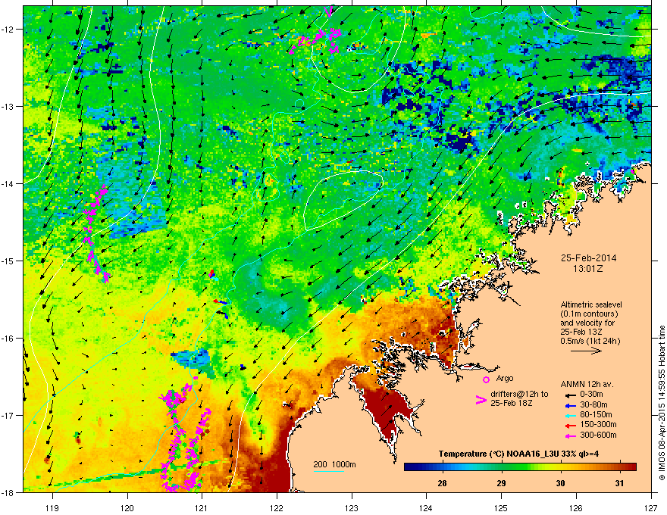Click the latitude axis label -14
The width and height of the screenshot is (667, 515).
(x=8, y=183)
